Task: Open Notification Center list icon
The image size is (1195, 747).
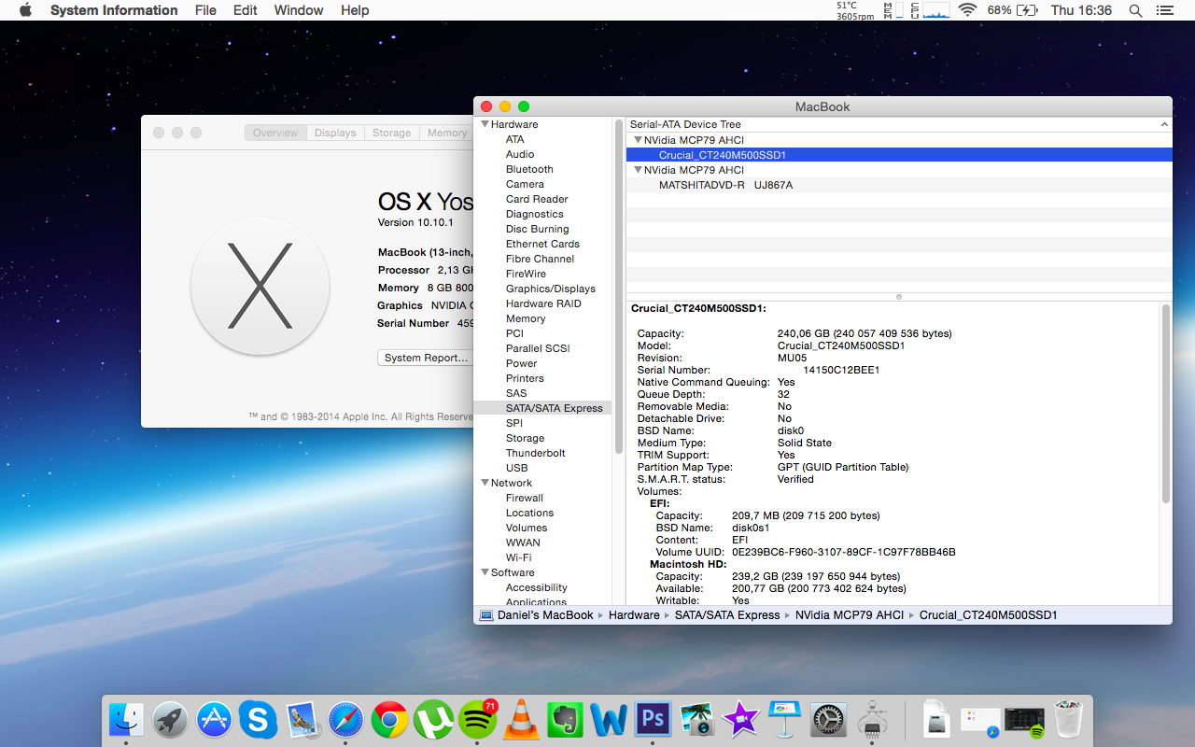Action: pyautogui.click(x=1163, y=10)
